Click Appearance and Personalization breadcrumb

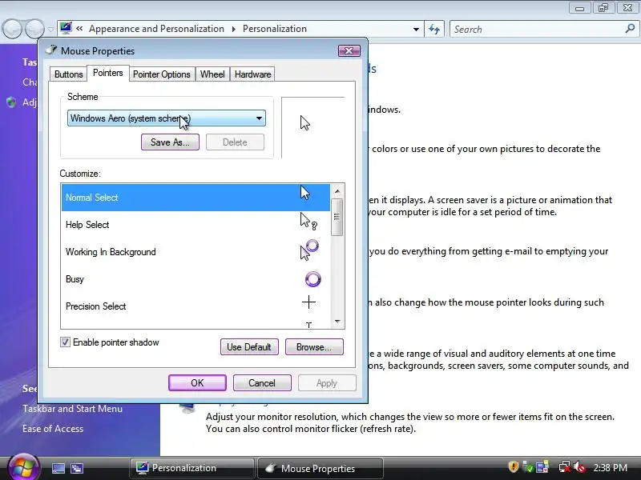[x=156, y=29]
